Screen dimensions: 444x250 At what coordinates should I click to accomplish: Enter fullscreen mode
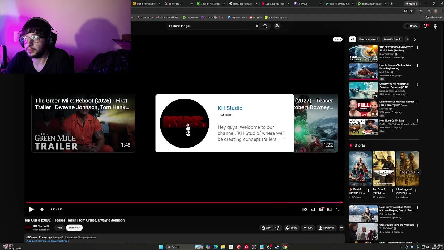click(338, 209)
